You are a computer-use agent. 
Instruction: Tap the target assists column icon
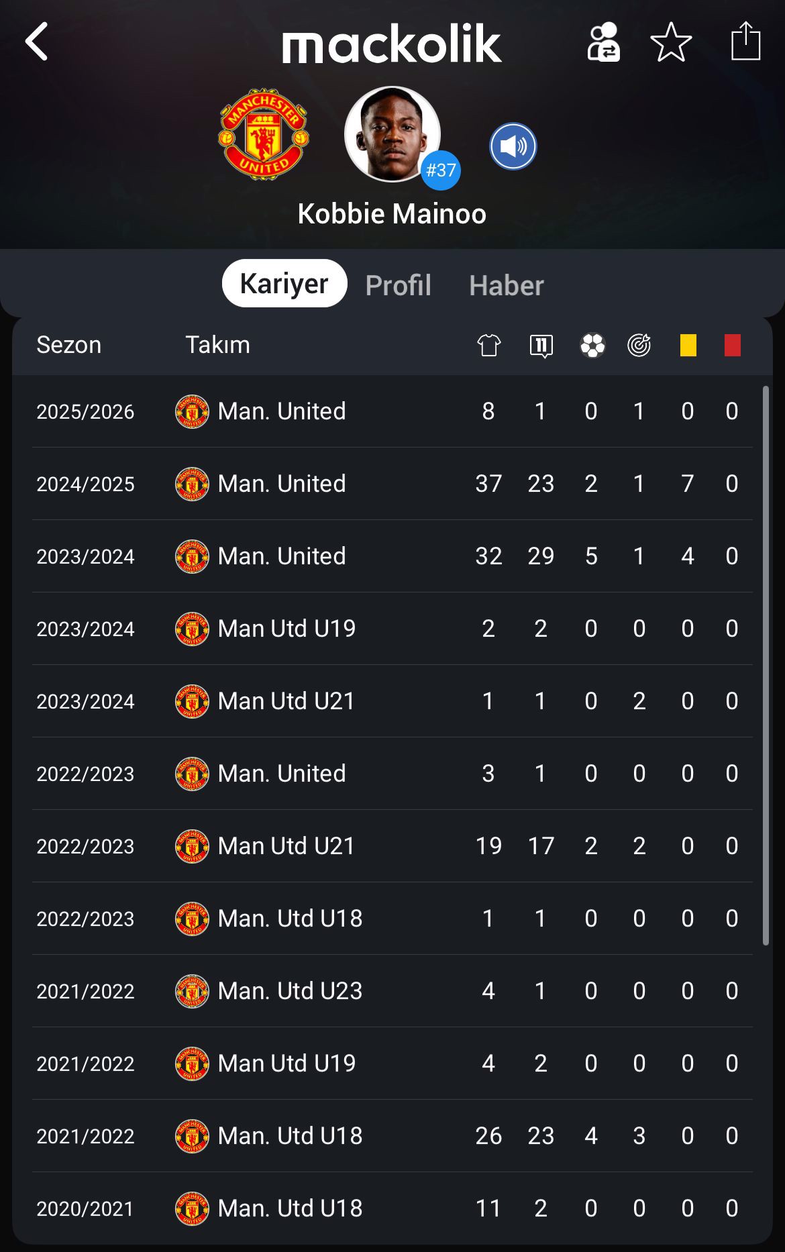[639, 346]
